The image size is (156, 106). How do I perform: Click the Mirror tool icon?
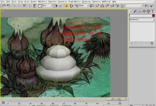coord(147,6)
